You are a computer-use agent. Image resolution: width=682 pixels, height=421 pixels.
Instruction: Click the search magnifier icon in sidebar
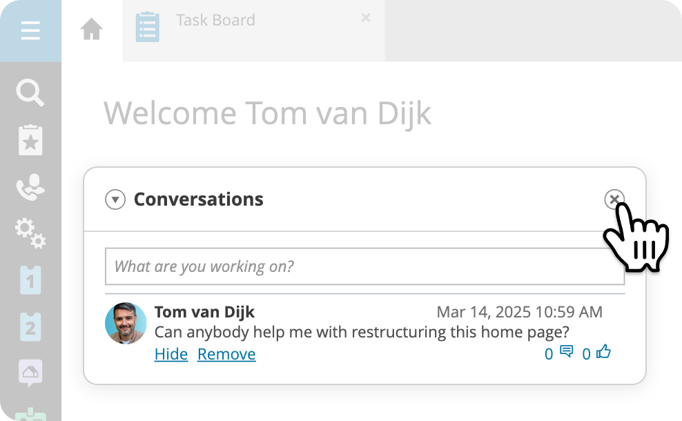click(30, 92)
